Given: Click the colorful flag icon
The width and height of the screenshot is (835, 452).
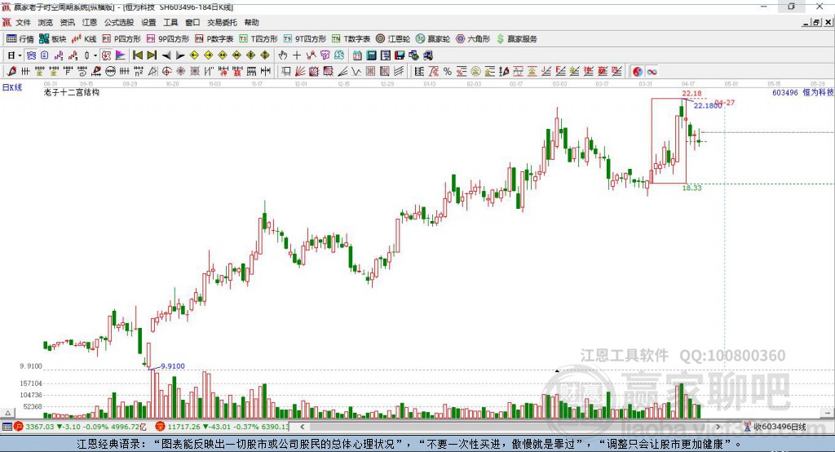Looking at the screenshot, I should tap(121, 55).
